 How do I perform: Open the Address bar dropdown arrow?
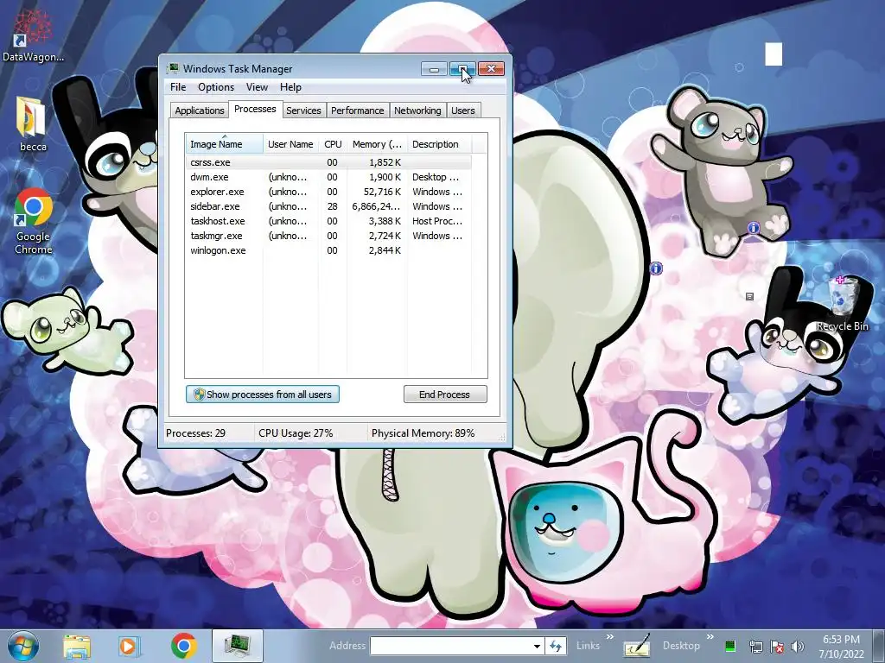[537, 646]
